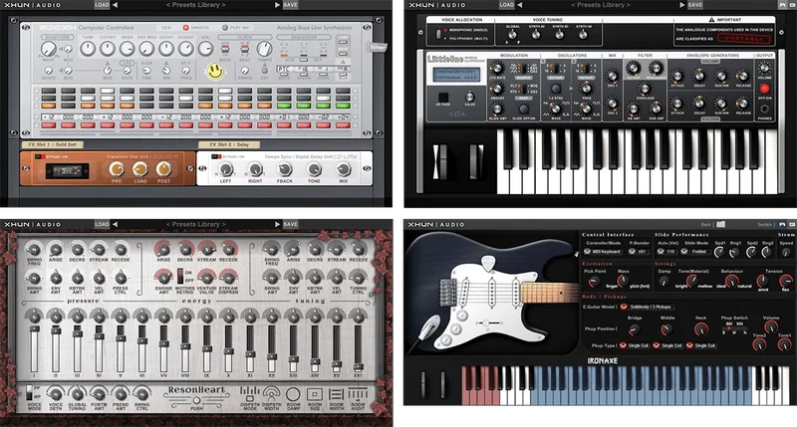Select the keyboard Section icon in IronAxe

[792, 224]
